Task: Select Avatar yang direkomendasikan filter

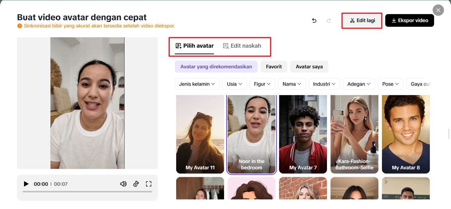Action: [216, 67]
